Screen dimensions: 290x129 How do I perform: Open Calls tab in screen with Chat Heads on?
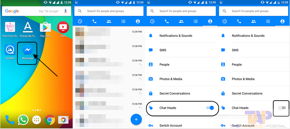167,21
